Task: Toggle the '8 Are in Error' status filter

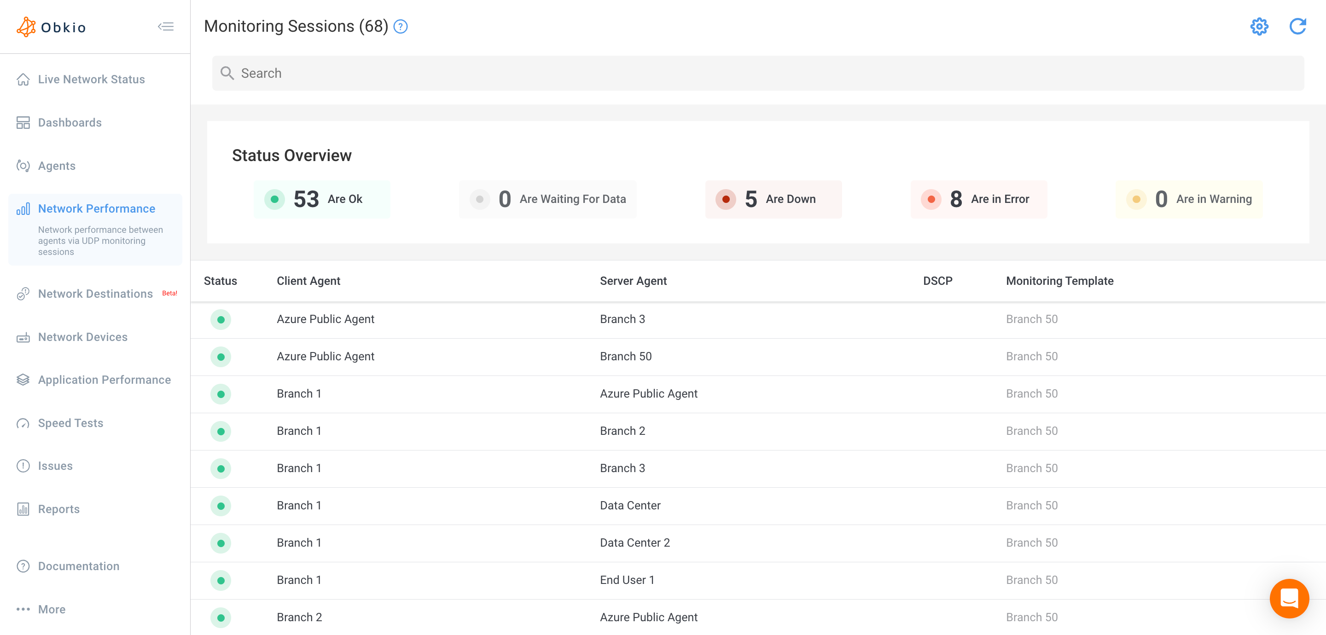Action: point(978,199)
